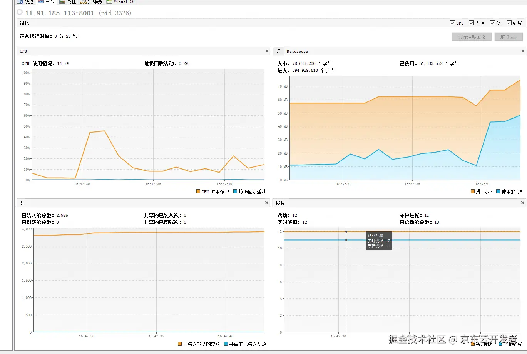Toggle the 线程 threads checkbox
This screenshot has height=354, width=527.
tap(509, 23)
